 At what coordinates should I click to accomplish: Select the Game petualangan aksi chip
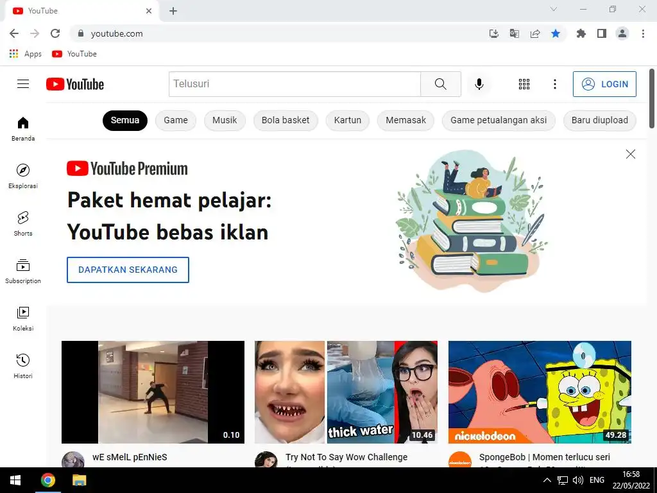point(499,120)
